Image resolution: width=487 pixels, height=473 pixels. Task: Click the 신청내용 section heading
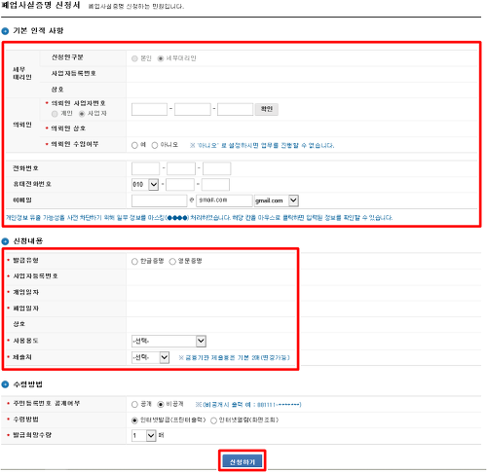click(x=28, y=241)
